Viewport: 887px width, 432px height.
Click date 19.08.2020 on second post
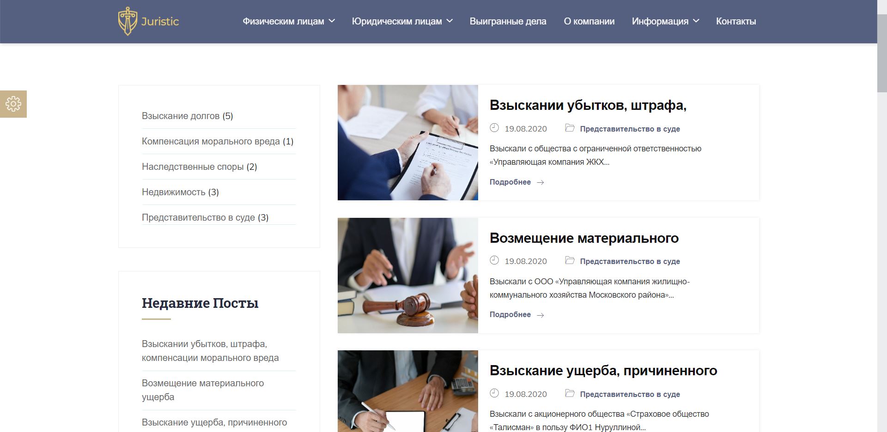pyautogui.click(x=526, y=261)
